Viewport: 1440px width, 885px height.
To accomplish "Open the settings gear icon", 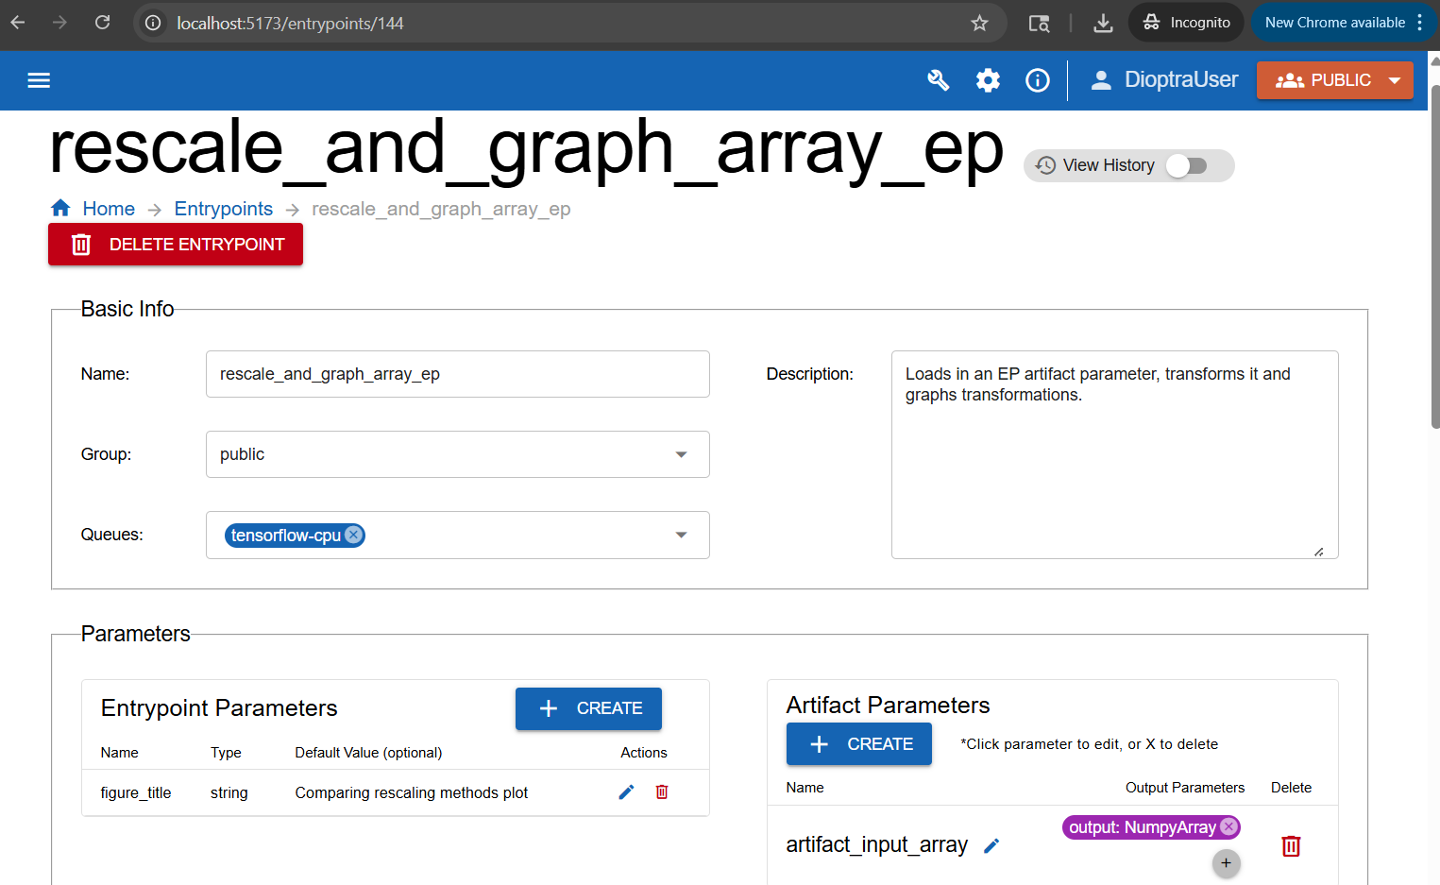I will coord(988,80).
